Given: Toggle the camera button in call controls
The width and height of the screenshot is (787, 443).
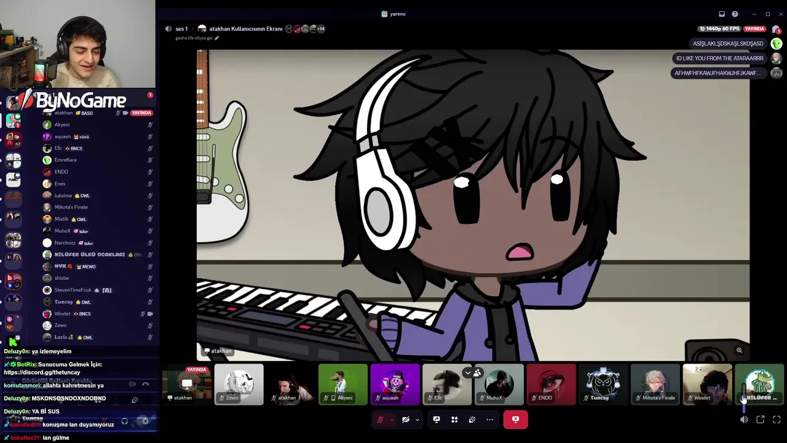Looking at the screenshot, I should pyautogui.click(x=406, y=420).
